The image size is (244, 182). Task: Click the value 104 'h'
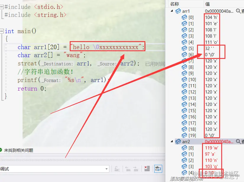pos(211,17)
